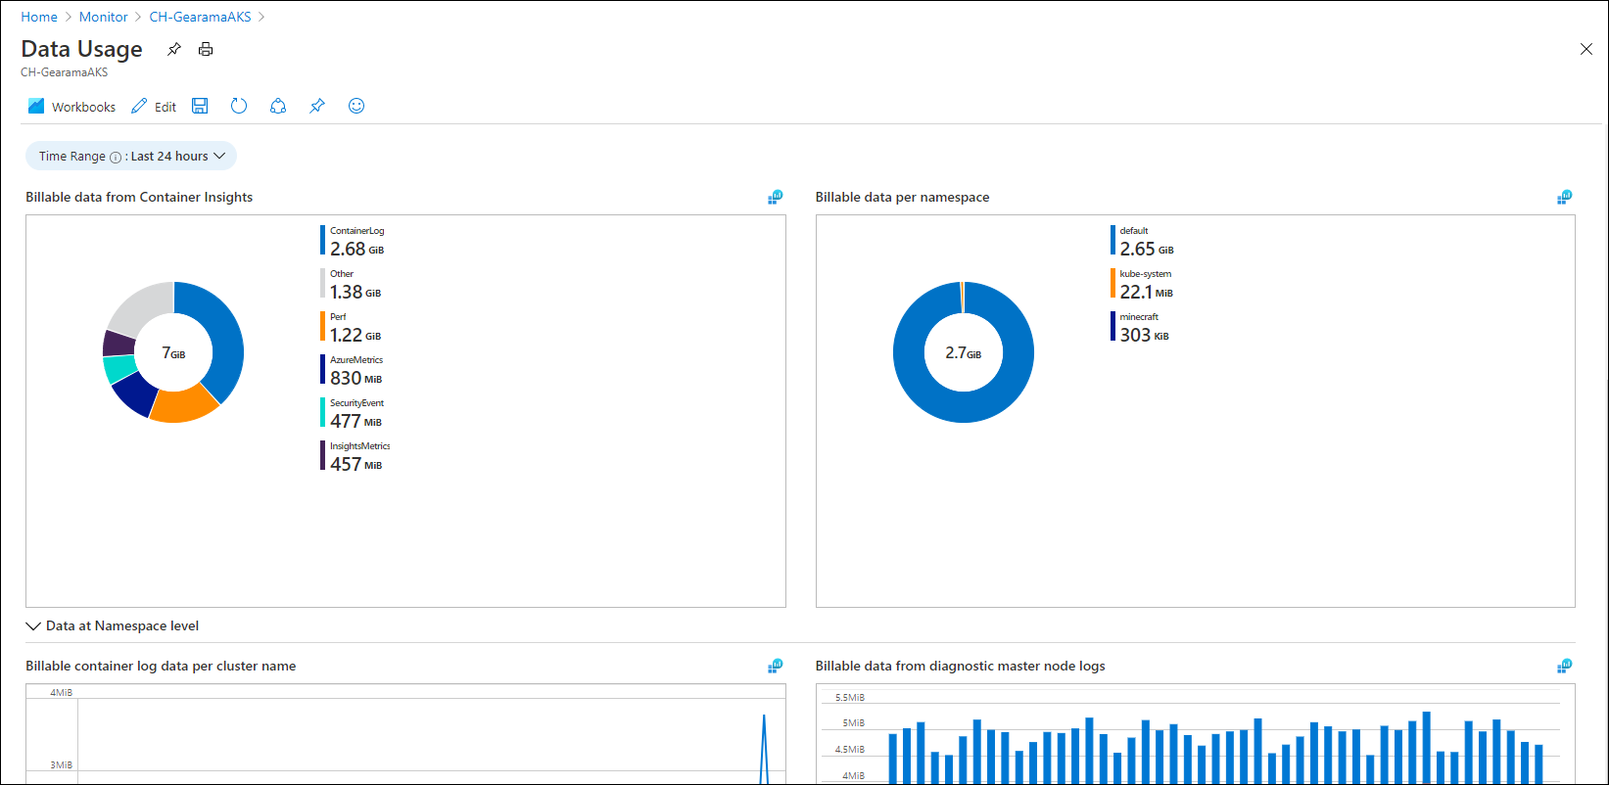The width and height of the screenshot is (1609, 785).
Task: Navigate to the Monitor breadcrumb
Action: 104,17
